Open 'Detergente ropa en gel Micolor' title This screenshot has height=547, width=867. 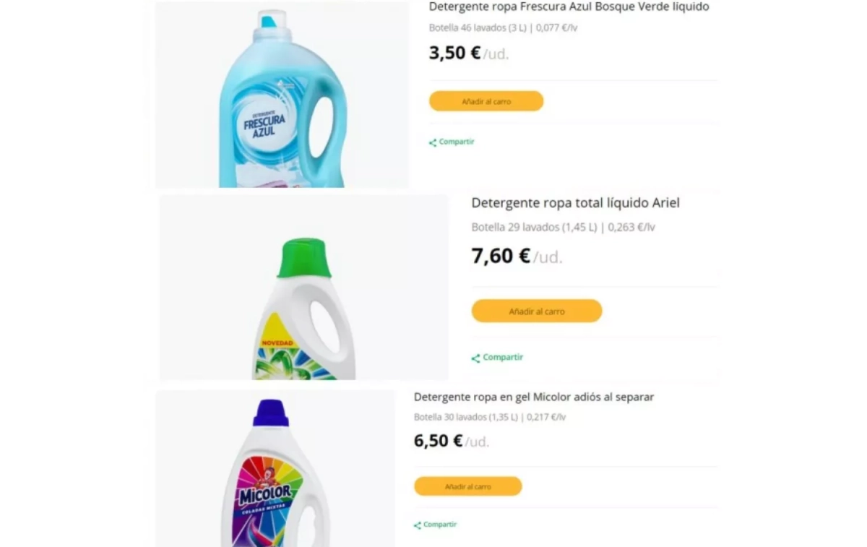tap(534, 397)
